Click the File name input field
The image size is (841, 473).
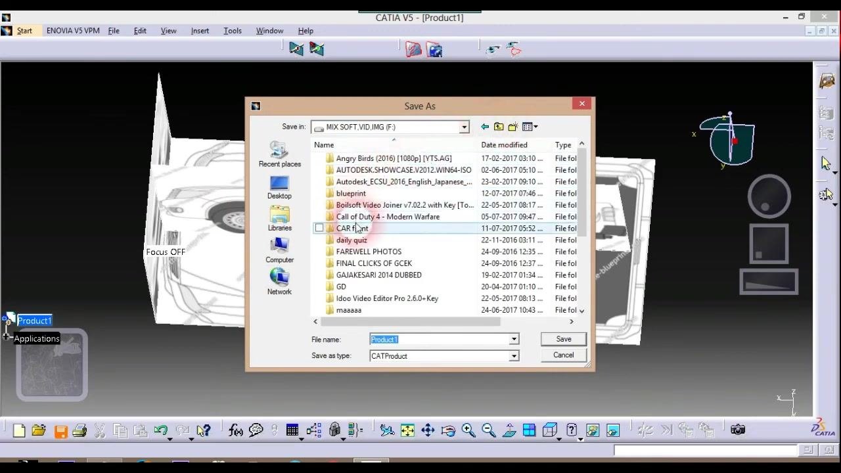coord(440,340)
